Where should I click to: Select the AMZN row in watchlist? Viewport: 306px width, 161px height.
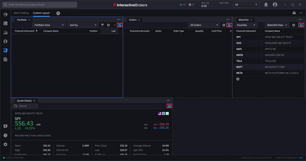coord(269,55)
